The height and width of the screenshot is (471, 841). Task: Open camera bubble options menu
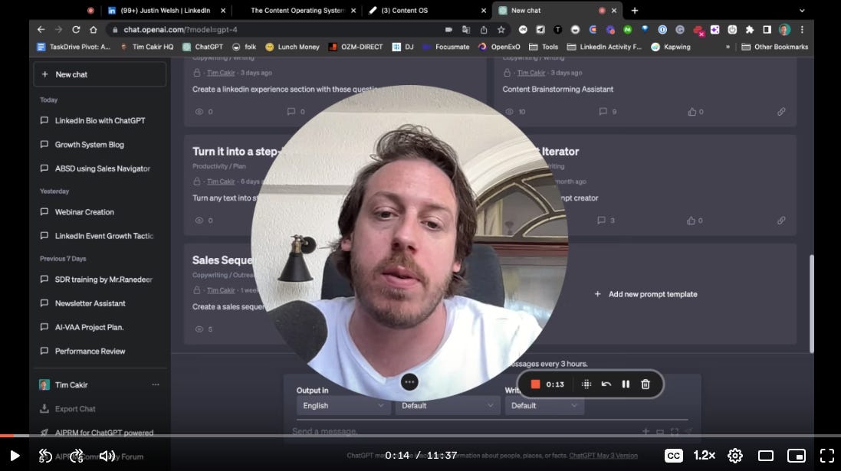(409, 382)
